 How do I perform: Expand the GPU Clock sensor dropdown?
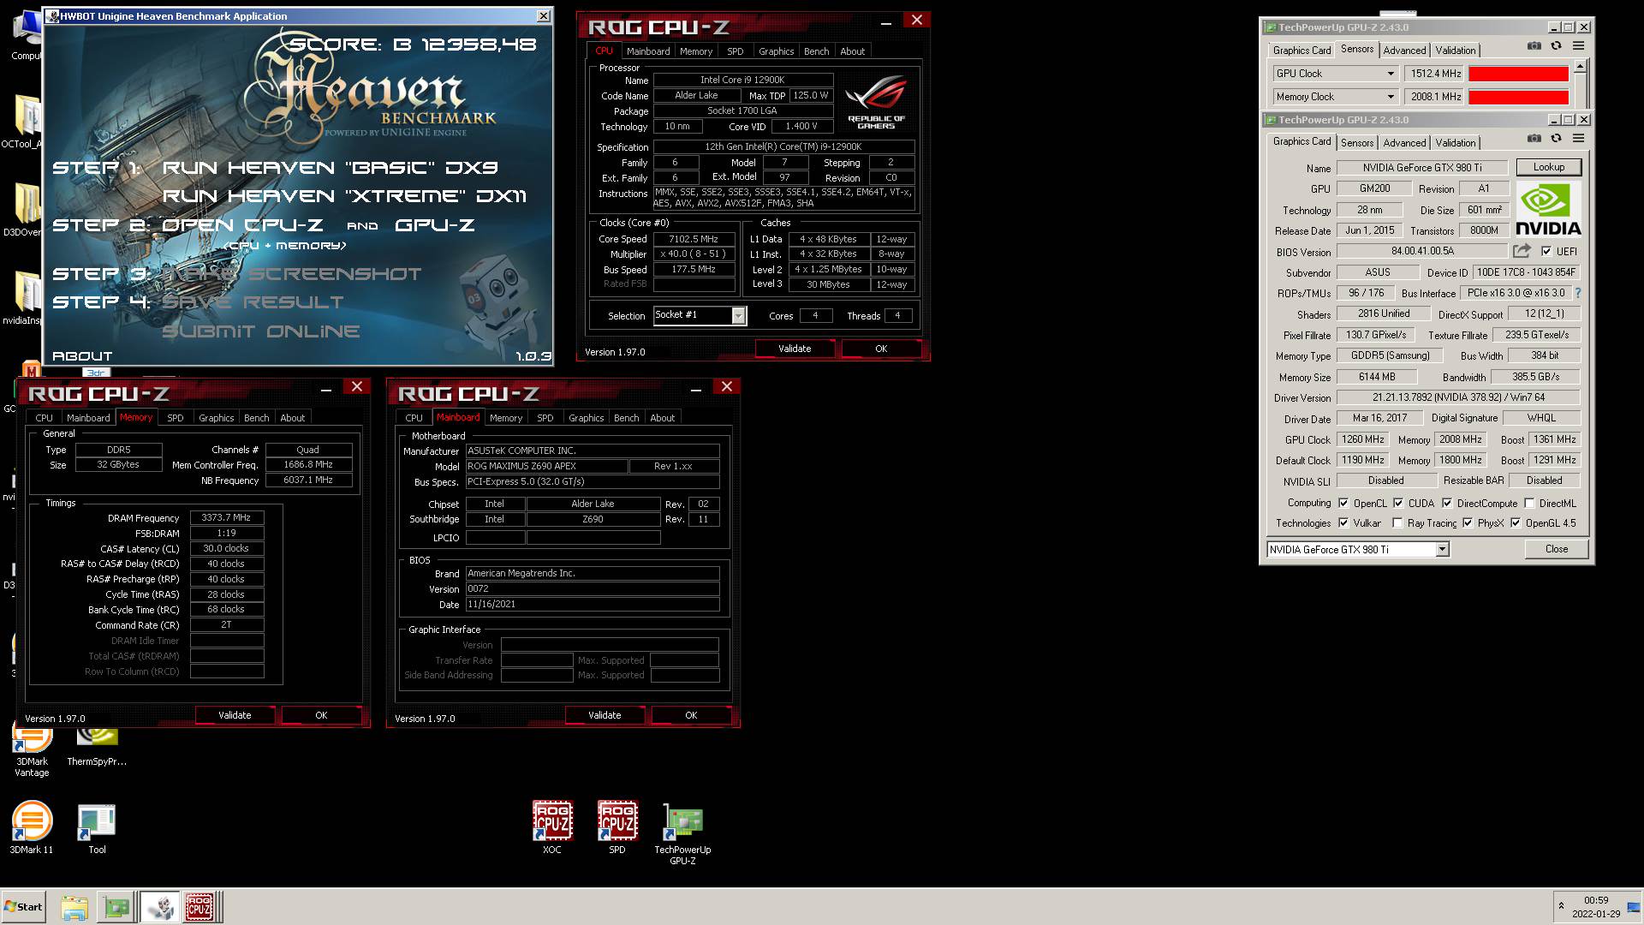[1391, 74]
